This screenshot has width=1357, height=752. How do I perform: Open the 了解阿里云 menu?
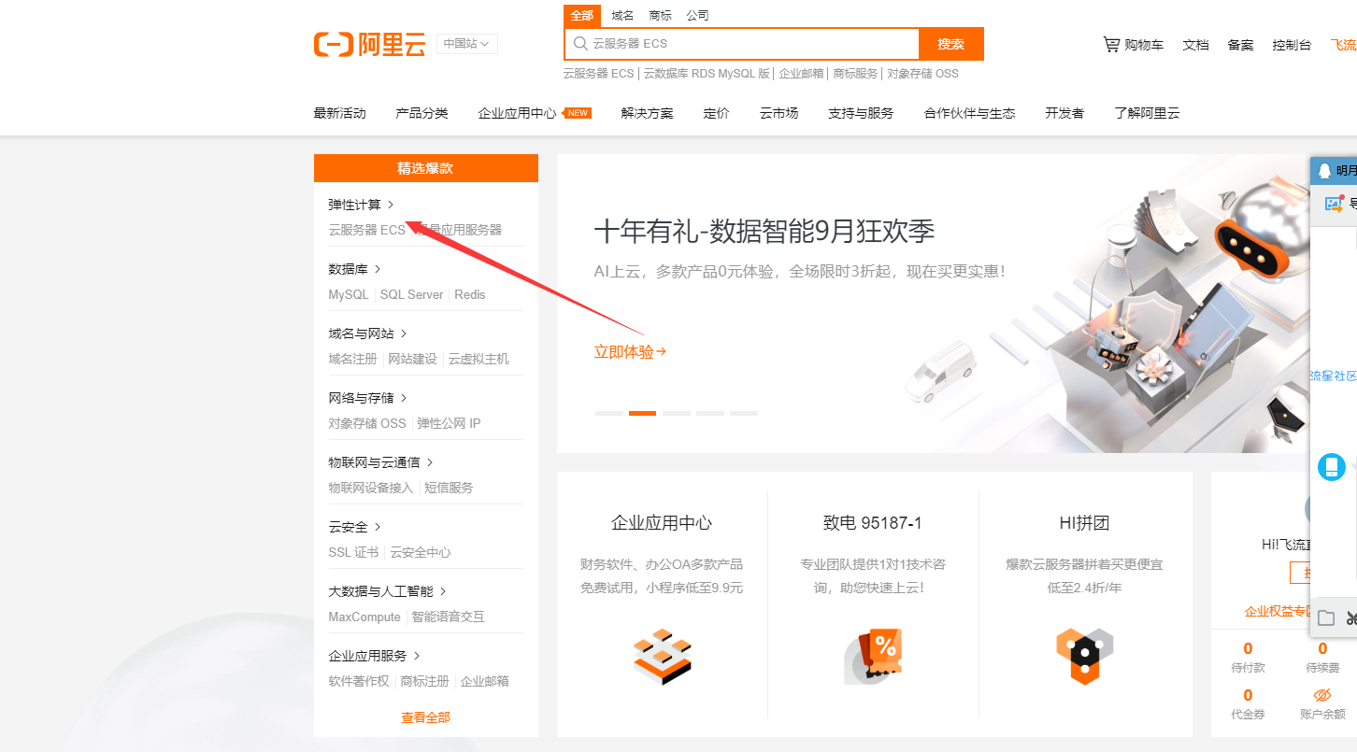pyautogui.click(x=1147, y=113)
